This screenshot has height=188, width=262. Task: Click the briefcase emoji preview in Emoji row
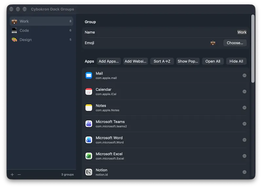[213, 43]
